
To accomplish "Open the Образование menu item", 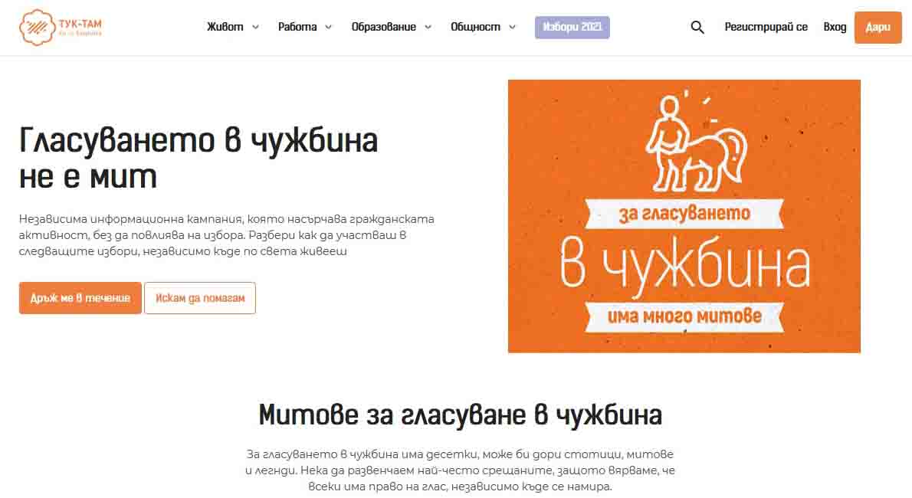I will coord(384,28).
